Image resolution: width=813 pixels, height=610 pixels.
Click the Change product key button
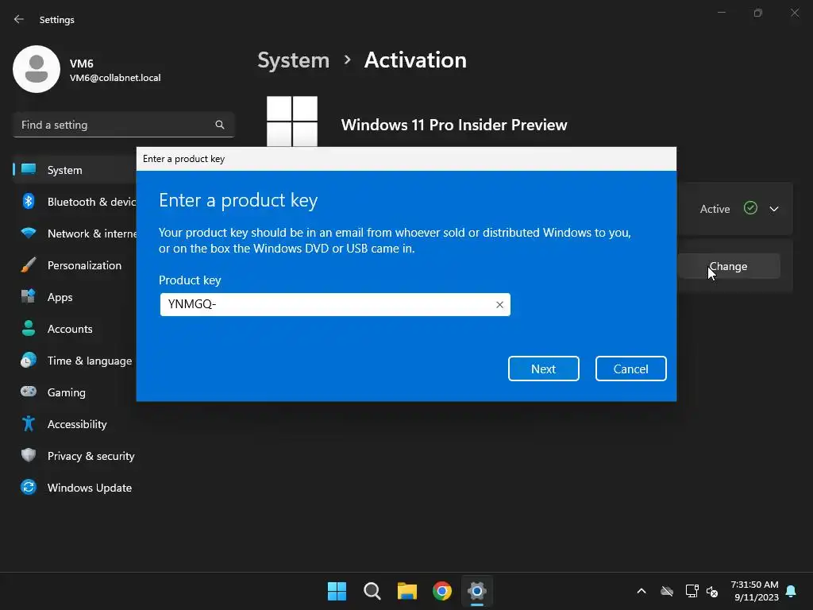729,266
